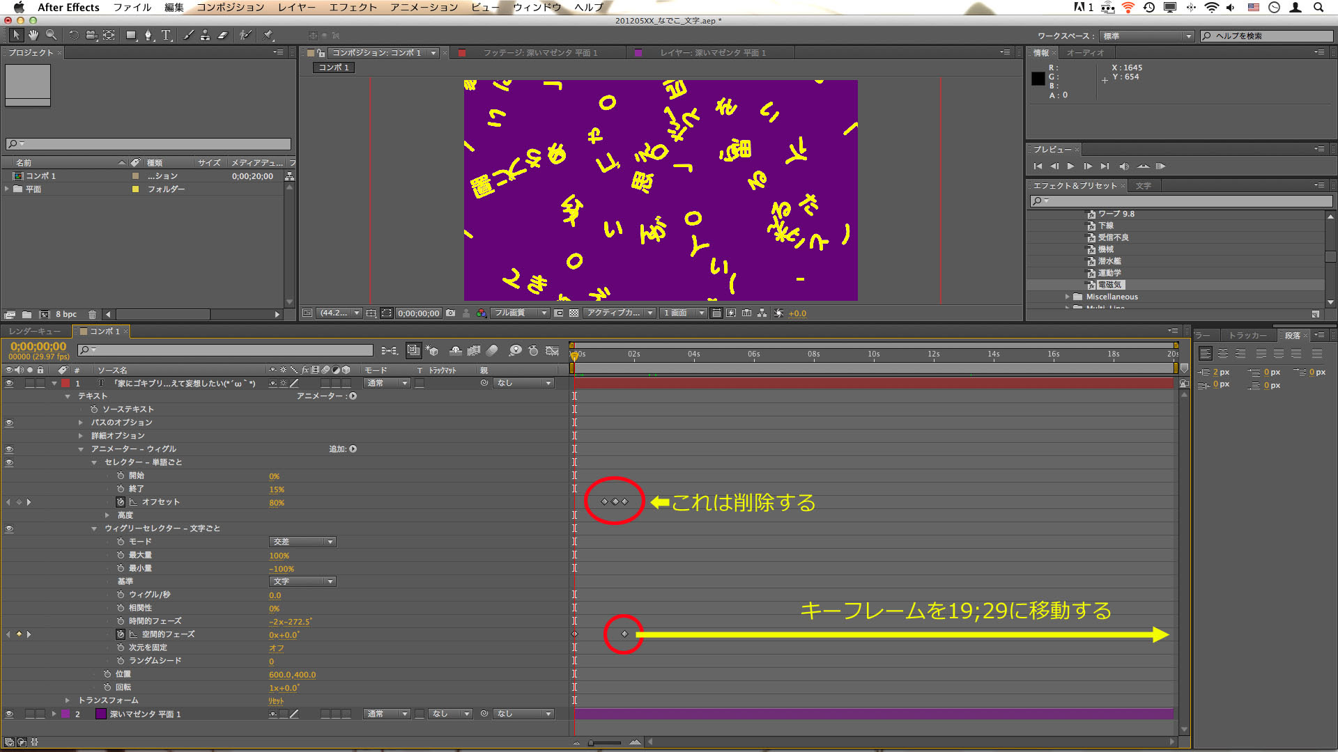Click new folder icon in Project panel
The height and width of the screenshot is (752, 1338).
[26, 315]
